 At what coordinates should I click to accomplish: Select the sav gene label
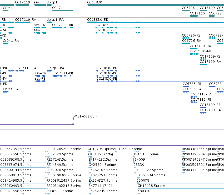[x=36, y=2]
